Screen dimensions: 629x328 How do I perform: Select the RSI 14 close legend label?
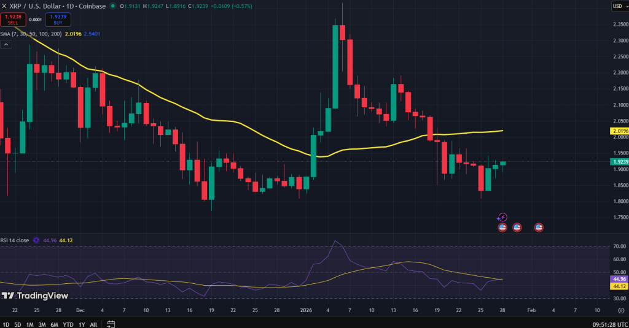pos(15,240)
